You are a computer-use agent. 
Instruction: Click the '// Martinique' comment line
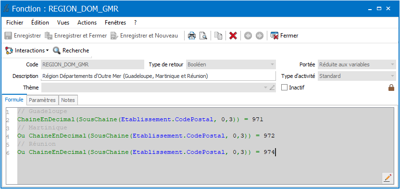(42, 127)
